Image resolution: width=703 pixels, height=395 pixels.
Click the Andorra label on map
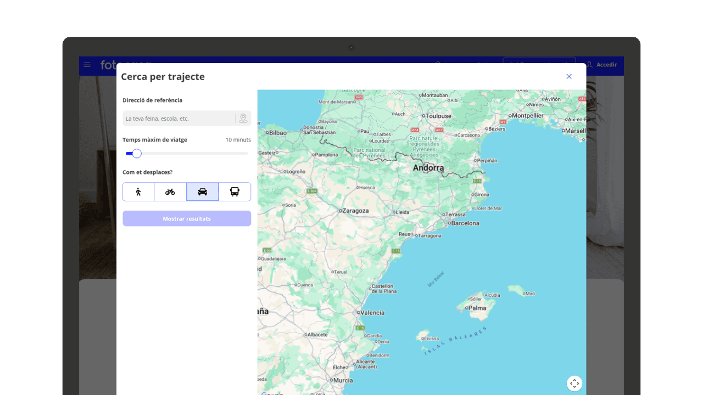coord(428,168)
